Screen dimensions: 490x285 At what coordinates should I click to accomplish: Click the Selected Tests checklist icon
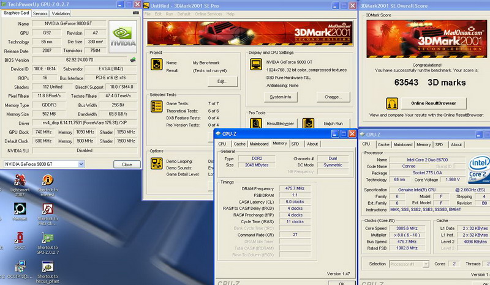click(x=157, y=106)
